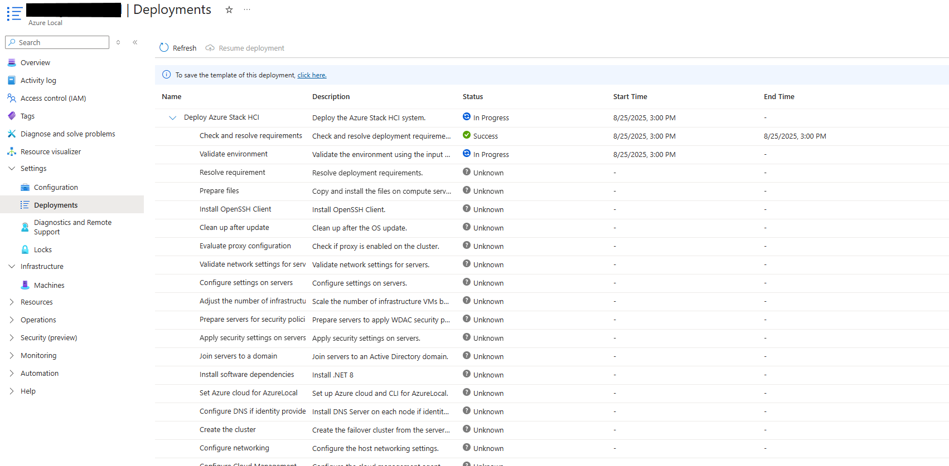
Task: Select Machines under Infrastructure
Action: [x=49, y=285]
